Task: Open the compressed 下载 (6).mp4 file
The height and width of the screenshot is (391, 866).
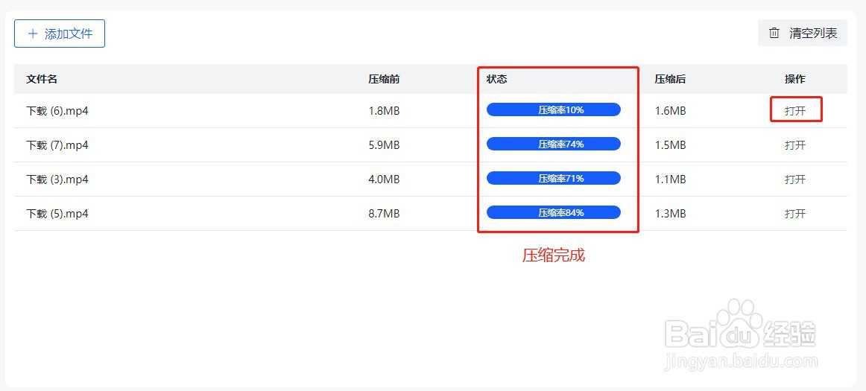Action: [x=795, y=111]
